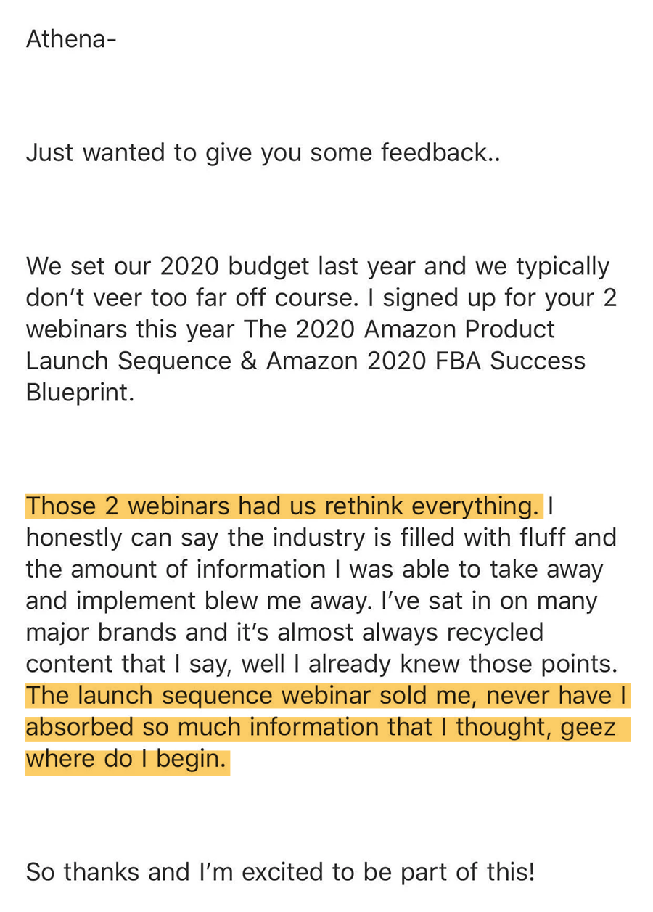Screen dimensions: 653x912
Task: Click the ampersand after "Launch Sequence"
Action: [248, 361]
